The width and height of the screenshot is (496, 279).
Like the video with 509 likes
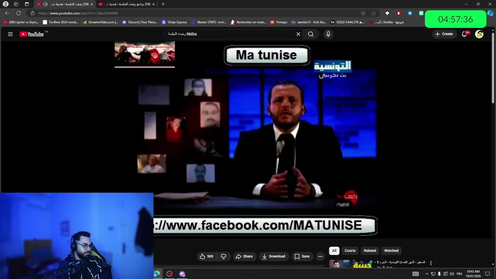(207, 257)
